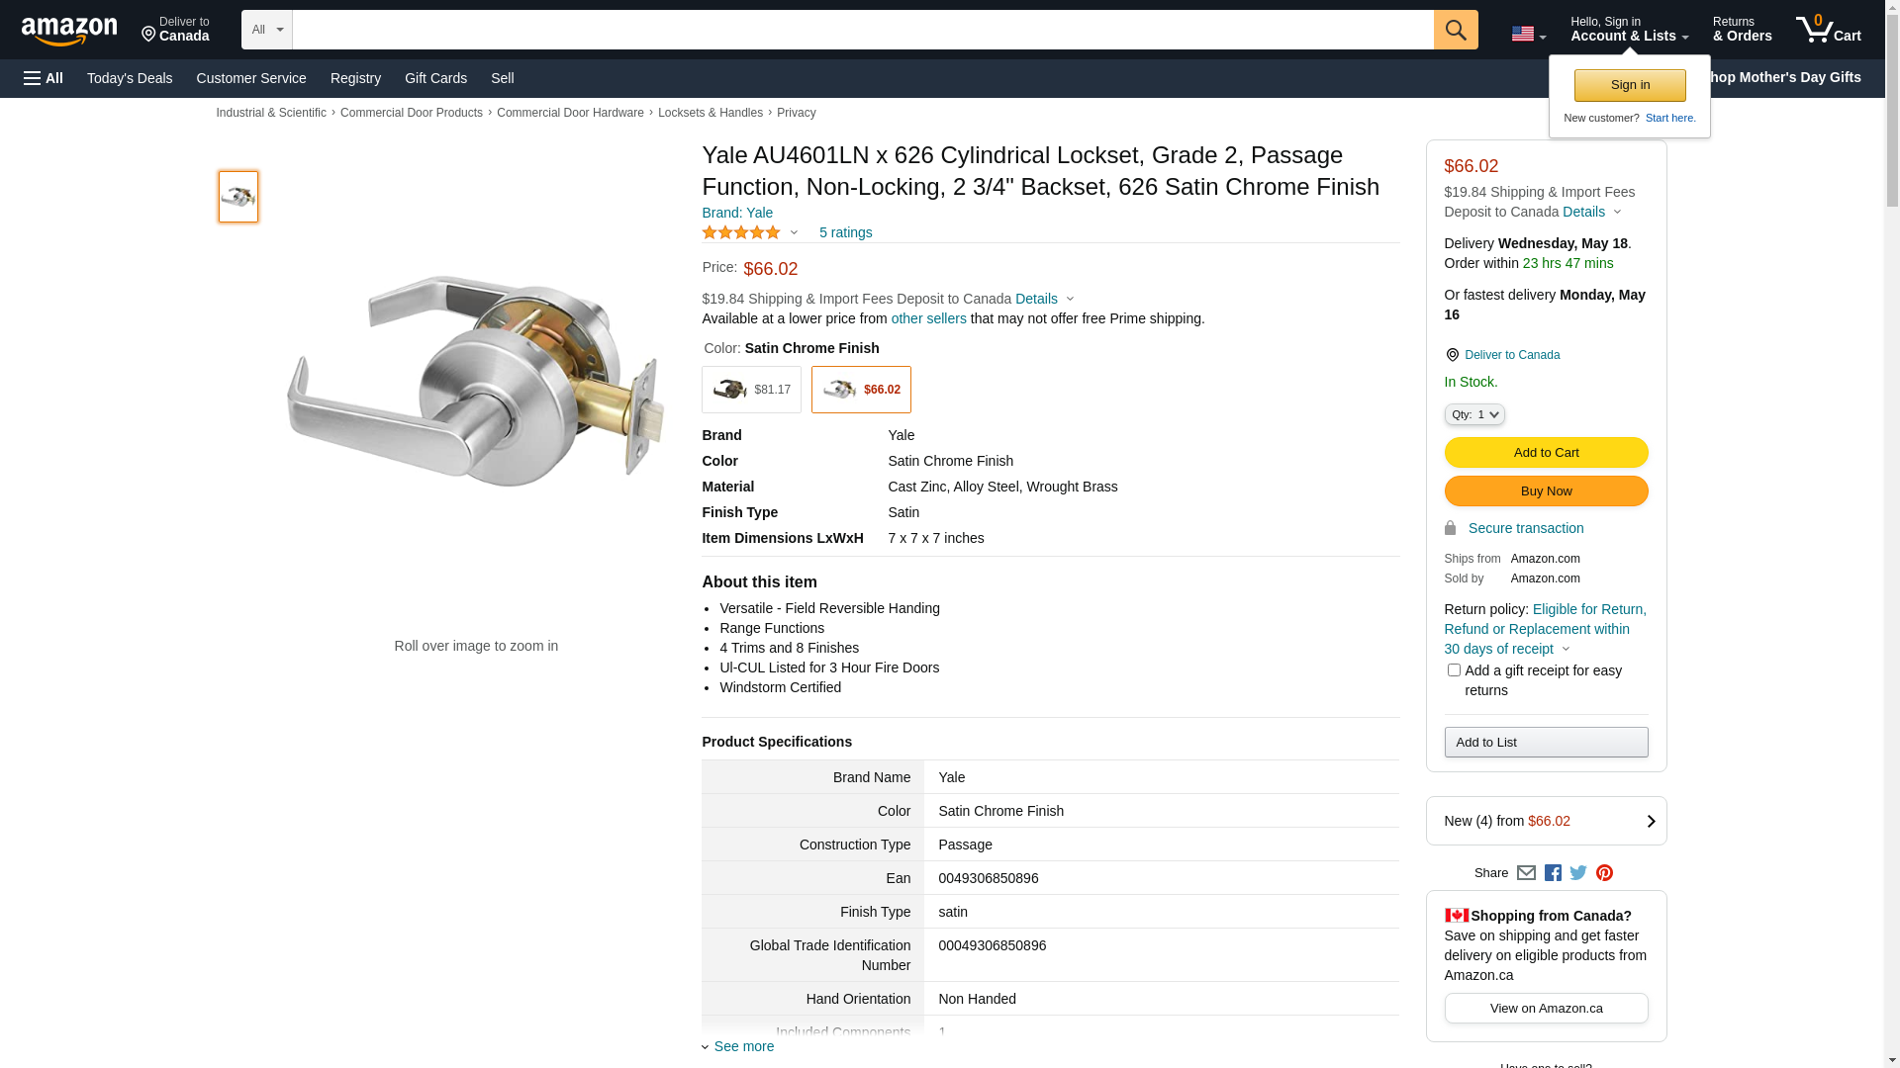Share product on Facebook
The image size is (1900, 1068).
tap(1553, 873)
